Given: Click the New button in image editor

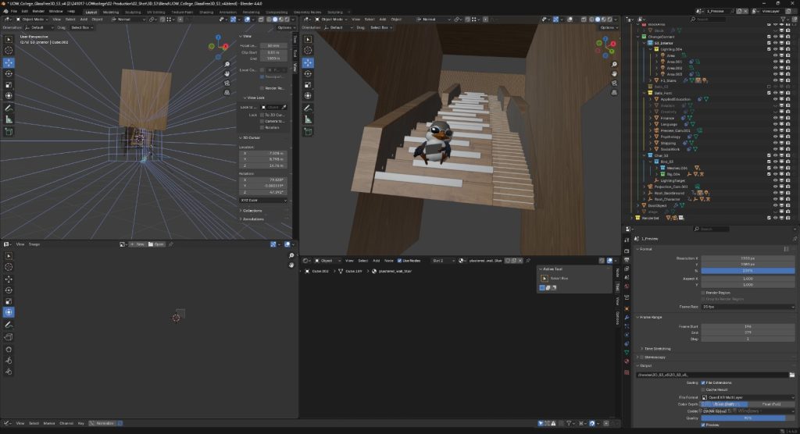Looking at the screenshot, I should click(x=137, y=244).
